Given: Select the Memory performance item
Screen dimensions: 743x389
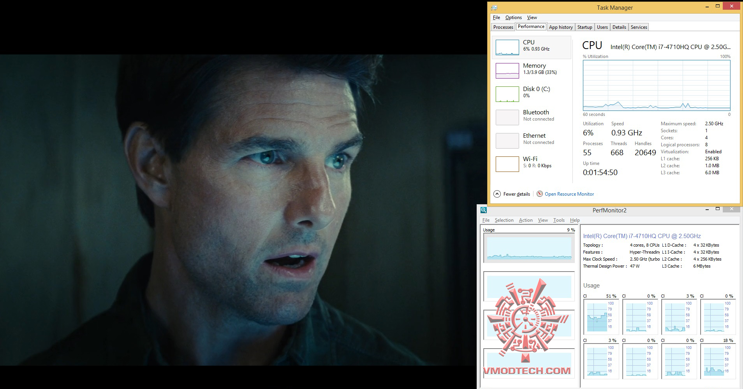Looking at the screenshot, I should coord(532,71).
